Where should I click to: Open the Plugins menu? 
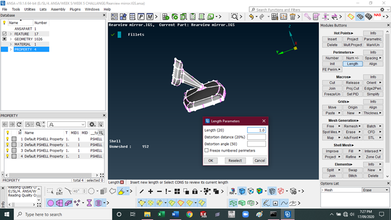point(75,9)
